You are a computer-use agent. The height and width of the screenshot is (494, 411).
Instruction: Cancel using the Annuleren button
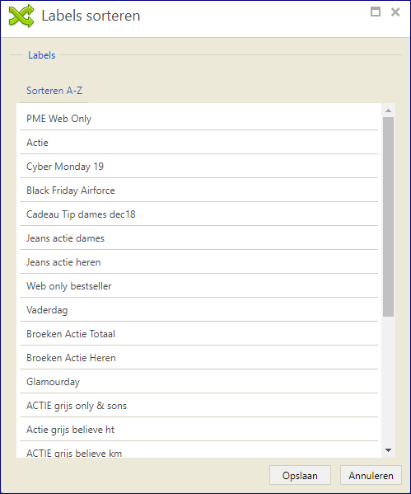(x=371, y=475)
